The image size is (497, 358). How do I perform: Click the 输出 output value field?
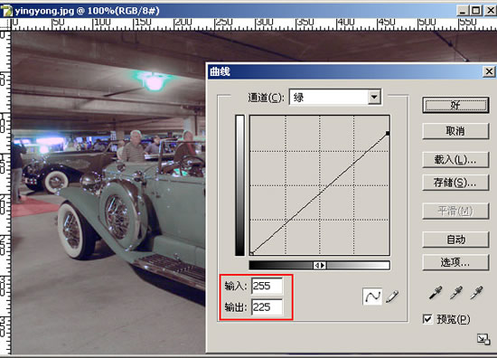point(267,307)
